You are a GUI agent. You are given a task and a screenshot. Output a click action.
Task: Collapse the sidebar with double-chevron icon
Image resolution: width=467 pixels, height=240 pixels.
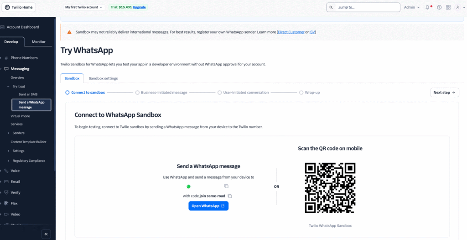46,234
